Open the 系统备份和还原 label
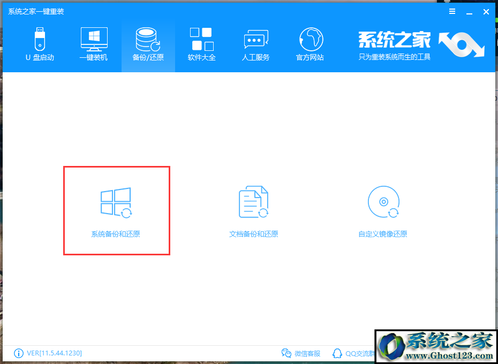This screenshot has height=364, width=498. click(x=116, y=234)
